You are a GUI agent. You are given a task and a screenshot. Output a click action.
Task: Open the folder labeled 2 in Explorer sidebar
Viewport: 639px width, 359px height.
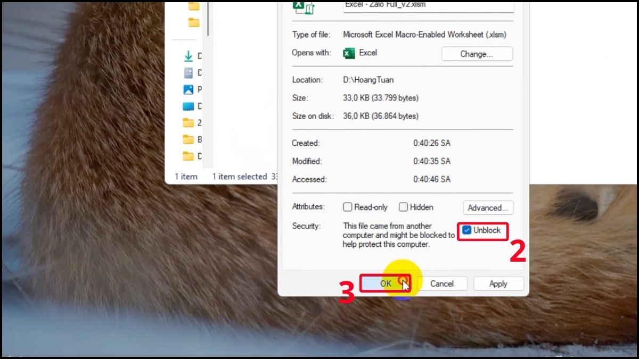coord(188,123)
